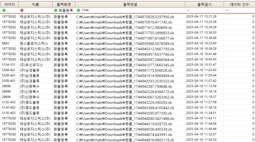Sort by the 출력일시 column header
This screenshot has height=142, width=255.
pos(204,4)
